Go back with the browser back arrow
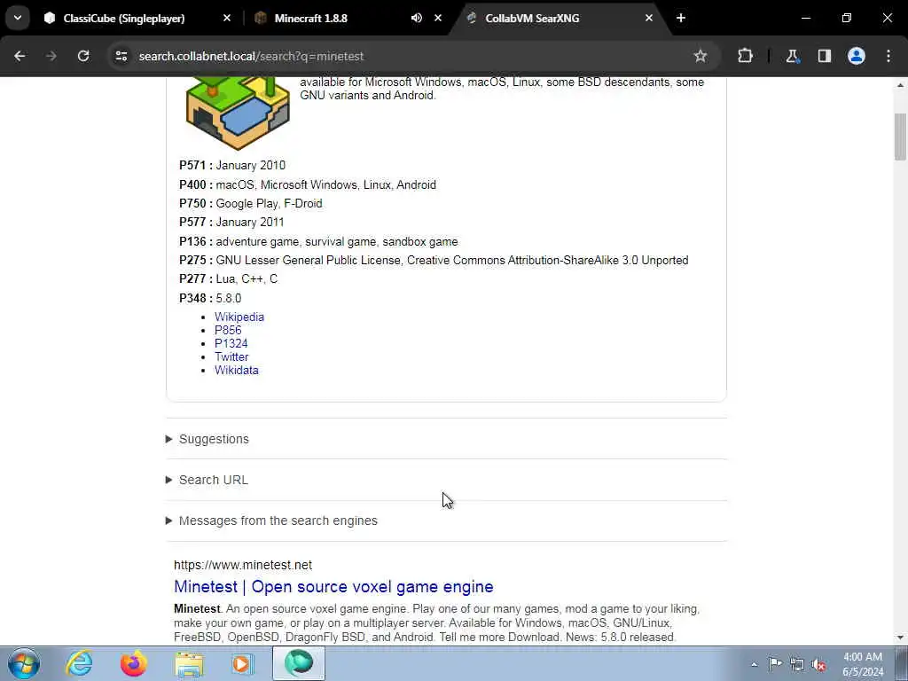The height and width of the screenshot is (681, 908). pyautogui.click(x=20, y=56)
